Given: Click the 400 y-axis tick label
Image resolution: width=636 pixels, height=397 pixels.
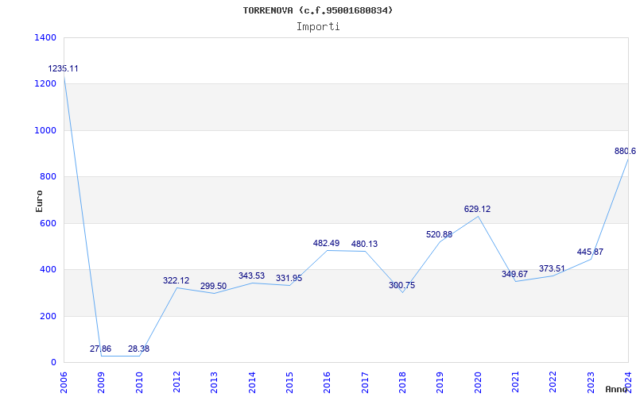Looking at the screenshot, I should pos(48,269).
